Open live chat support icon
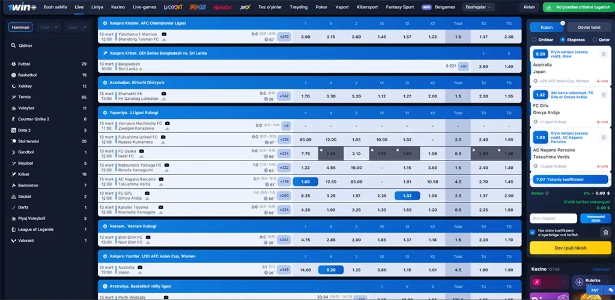615x300 pixels. [x=610, y=290]
